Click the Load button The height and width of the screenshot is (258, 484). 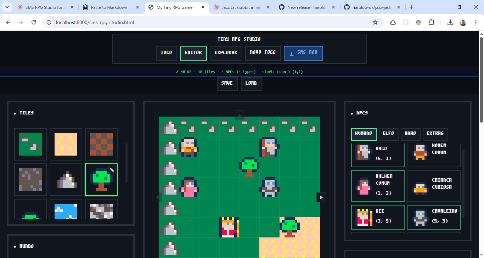[251, 84]
